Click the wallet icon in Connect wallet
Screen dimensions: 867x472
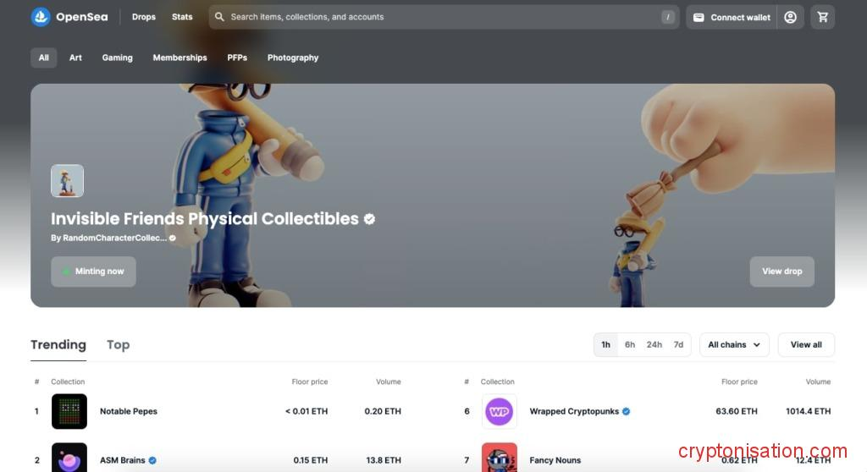[699, 17]
